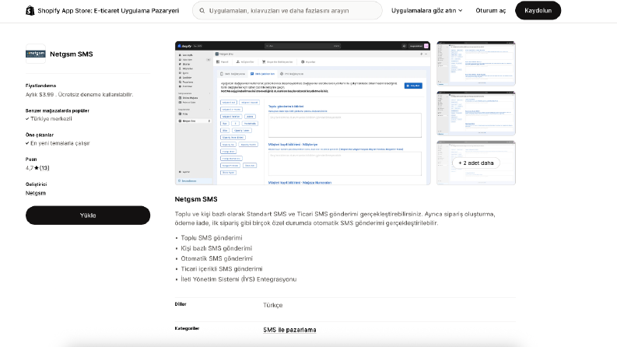
Task: Open the first small screenshot thumbnail
Action: (x=476, y=63)
